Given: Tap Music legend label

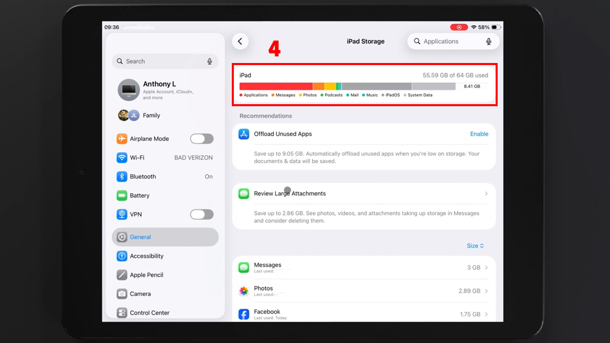Looking at the screenshot, I should click(x=372, y=95).
